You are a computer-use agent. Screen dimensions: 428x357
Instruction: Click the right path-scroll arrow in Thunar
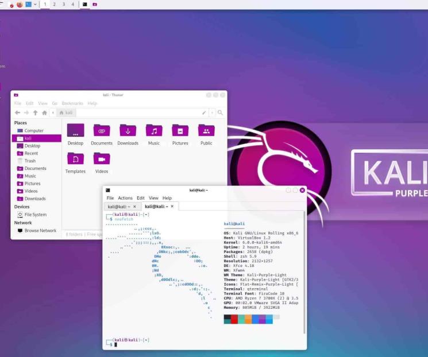(x=212, y=113)
